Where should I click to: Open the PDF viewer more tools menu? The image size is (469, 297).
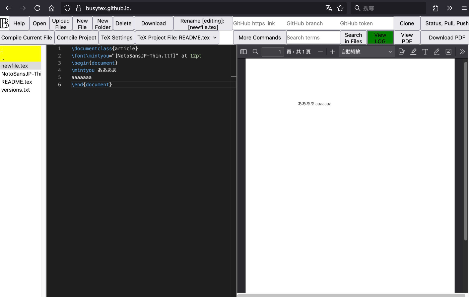[x=462, y=52]
